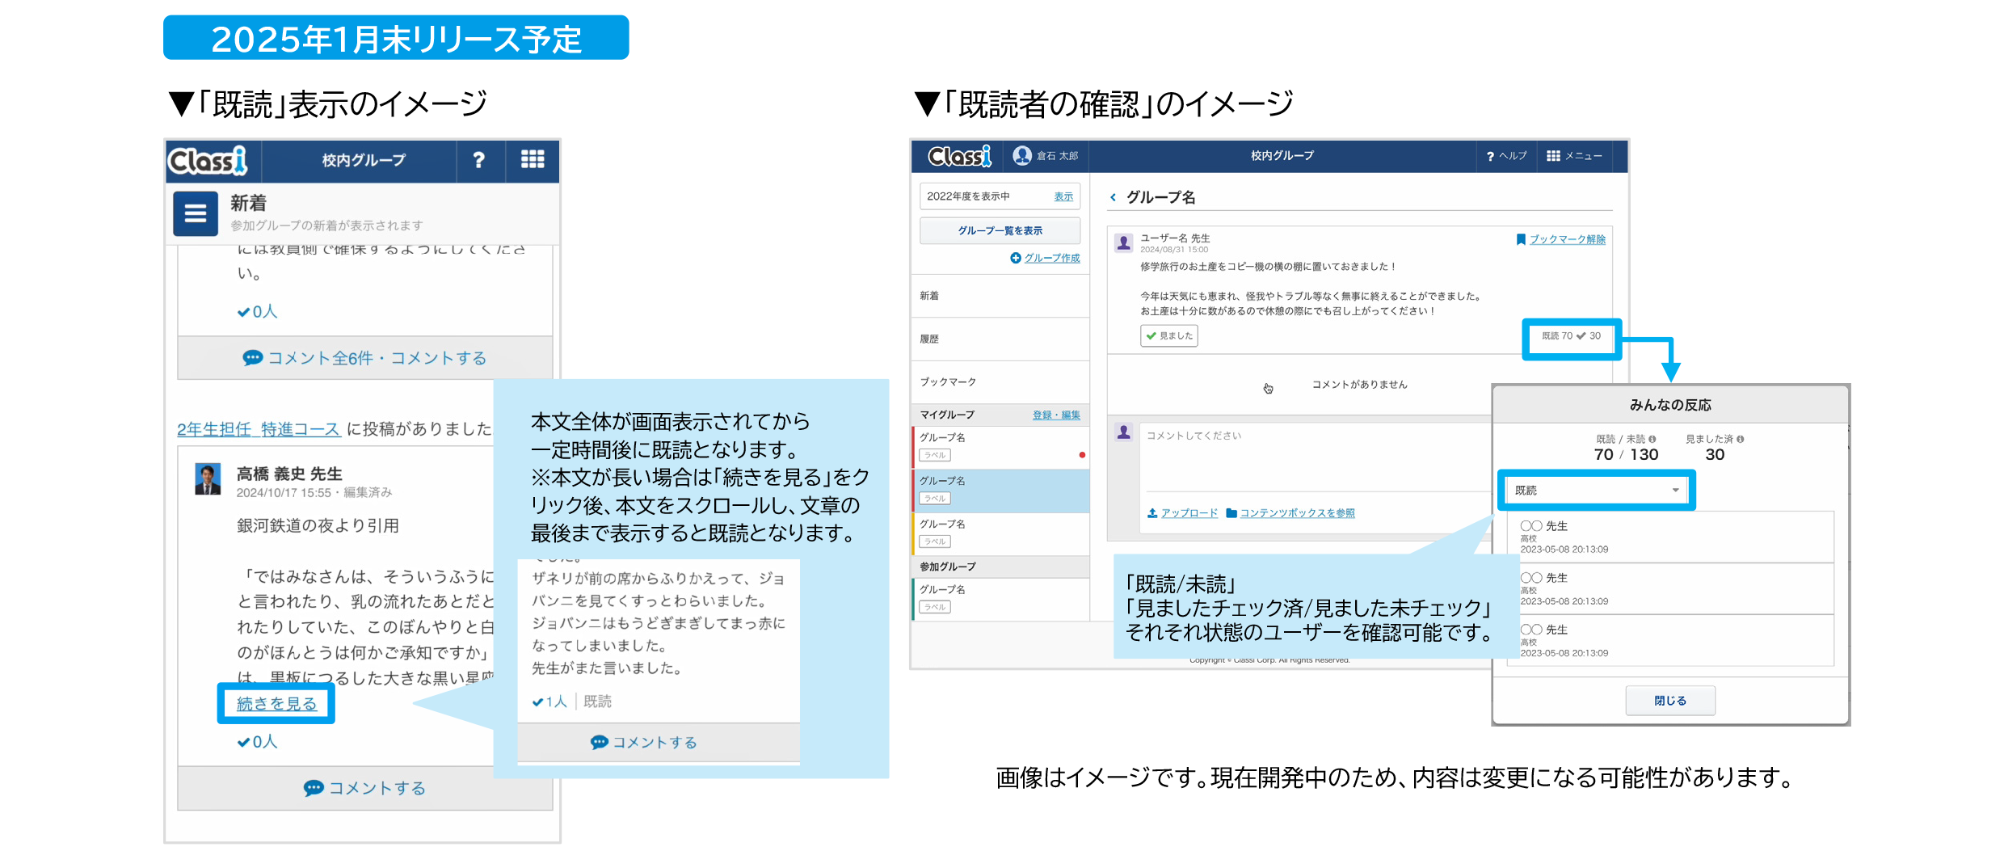Click the question mark help icon
The height and width of the screenshot is (868, 2004).
coord(479,160)
